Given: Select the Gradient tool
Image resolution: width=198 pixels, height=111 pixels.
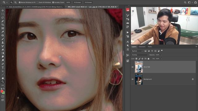Looking at the screenshot, I should (3, 53).
